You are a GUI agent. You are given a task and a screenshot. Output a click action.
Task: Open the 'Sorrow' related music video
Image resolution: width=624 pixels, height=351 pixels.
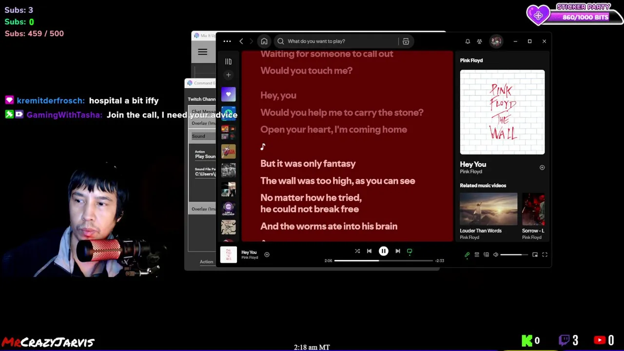(533, 209)
